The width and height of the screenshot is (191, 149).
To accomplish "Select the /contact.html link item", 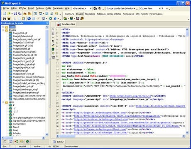I will tap(19, 124).
